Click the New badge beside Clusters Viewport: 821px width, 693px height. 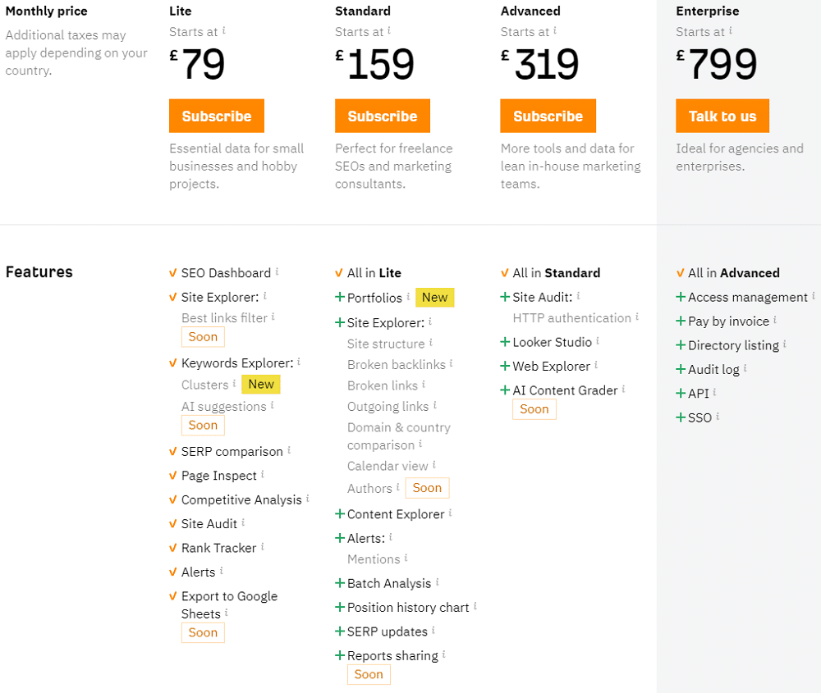260,384
